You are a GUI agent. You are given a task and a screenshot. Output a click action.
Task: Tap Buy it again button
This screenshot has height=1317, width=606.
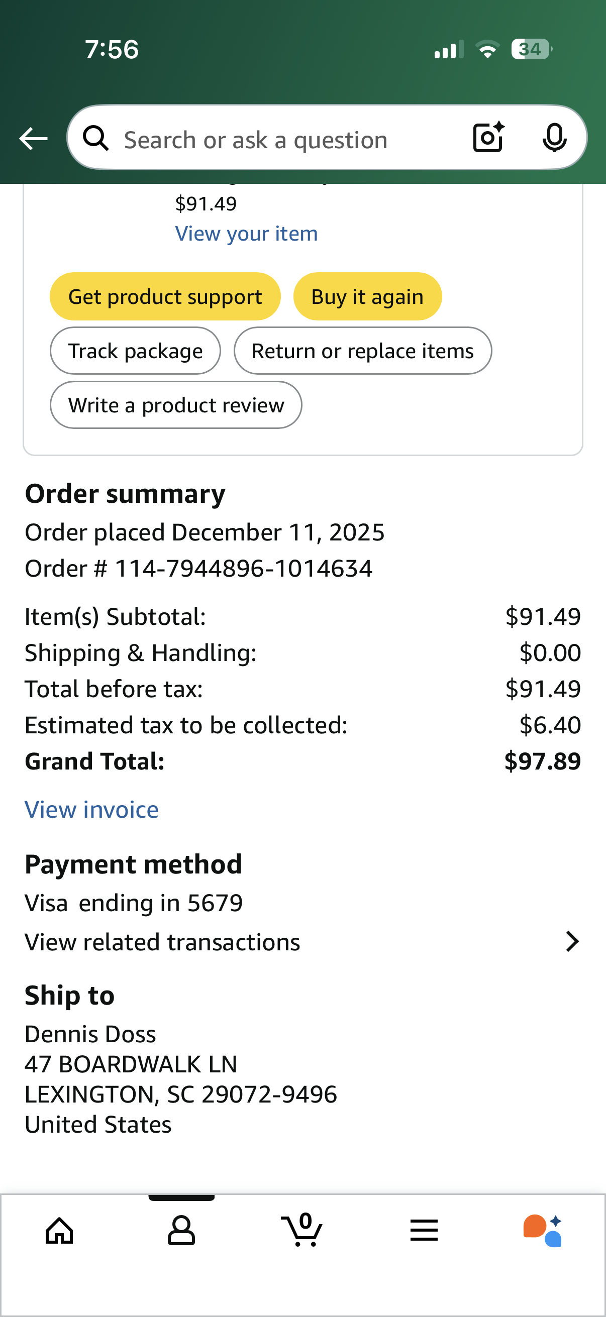pyautogui.click(x=367, y=296)
